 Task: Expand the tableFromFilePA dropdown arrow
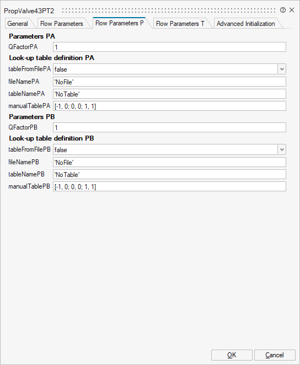[282, 69]
